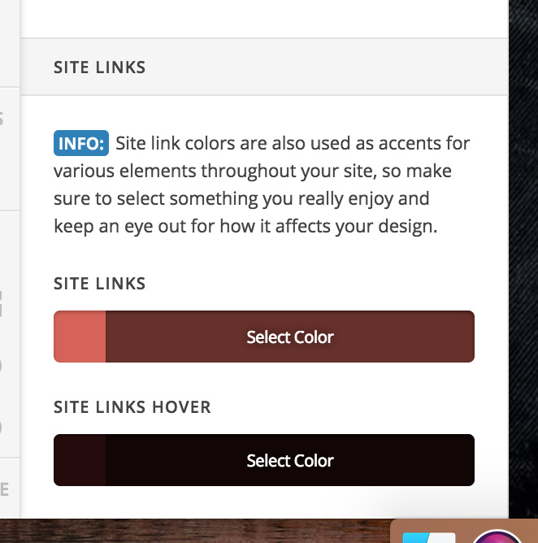Open the partially hidden middle left sidebar item
The height and width of the screenshot is (543, 538).
click(x=2, y=304)
